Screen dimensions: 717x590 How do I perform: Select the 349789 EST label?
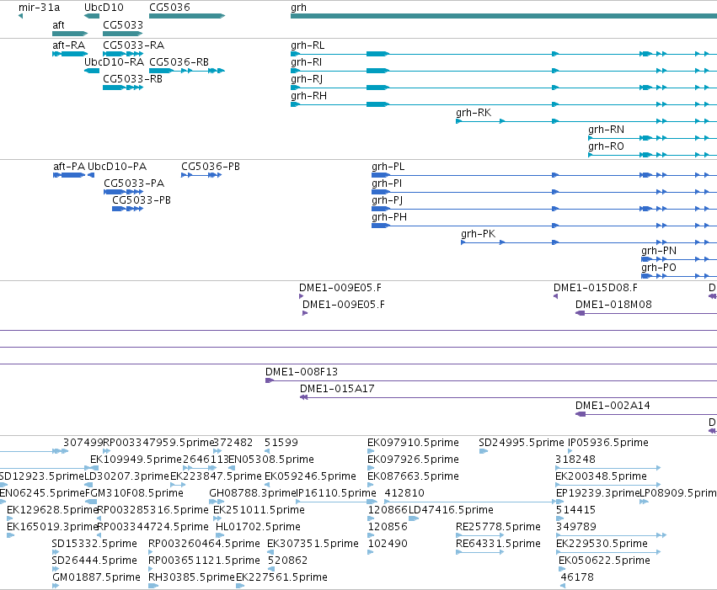point(576,528)
